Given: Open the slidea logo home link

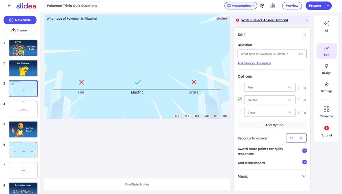Looking at the screenshot, I should (x=26, y=6).
